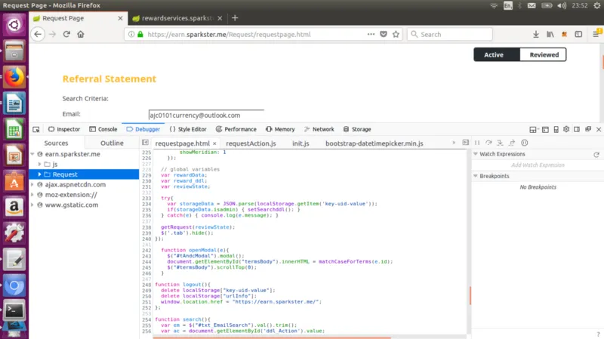Open Firefox from the Ubuntu dock
The width and height of the screenshot is (604, 339).
[x=14, y=77]
